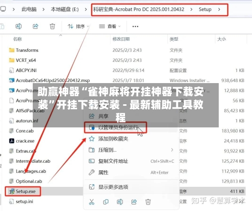Open the 查看 view dropdown
This screenshot has width=252, height=211.
(x=110, y=26)
